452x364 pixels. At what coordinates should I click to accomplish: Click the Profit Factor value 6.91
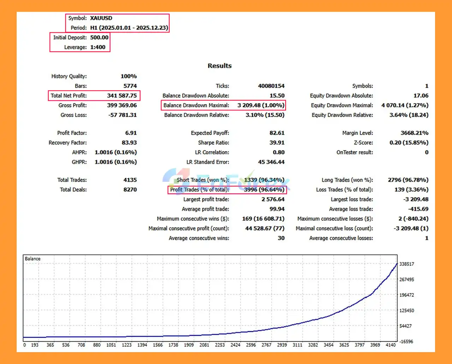[x=131, y=133]
